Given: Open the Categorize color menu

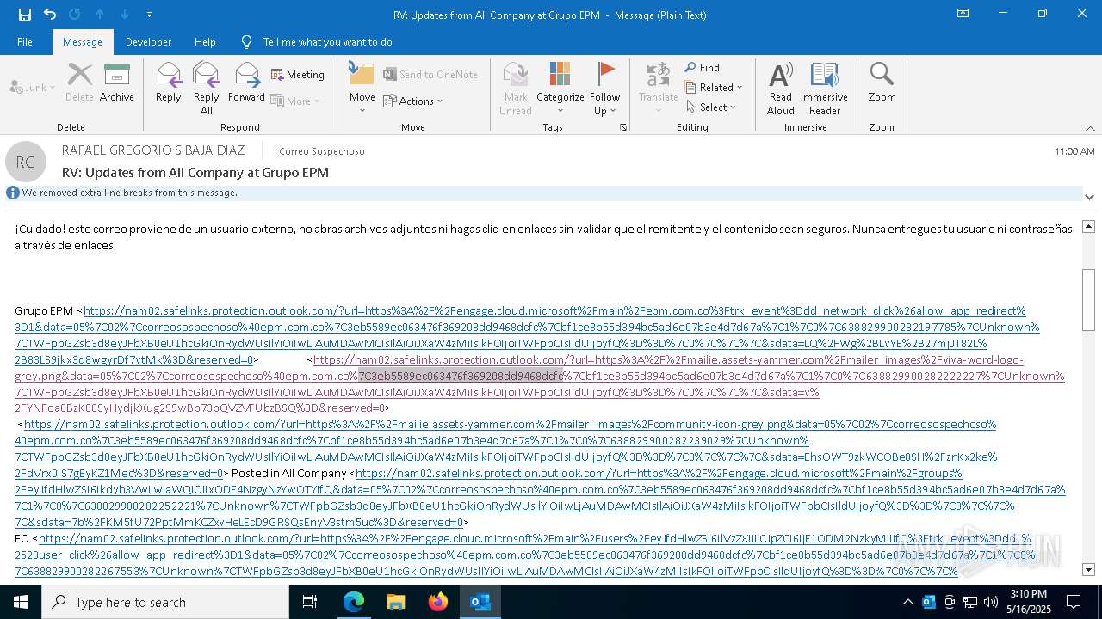Looking at the screenshot, I should (560, 88).
